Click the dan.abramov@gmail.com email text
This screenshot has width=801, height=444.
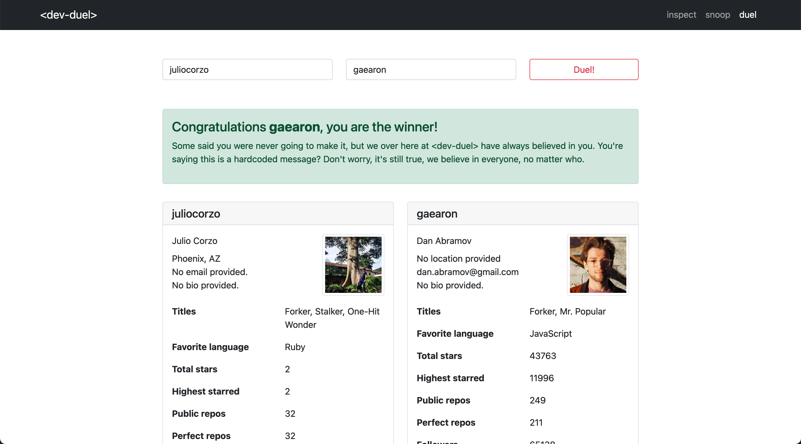[467, 272]
